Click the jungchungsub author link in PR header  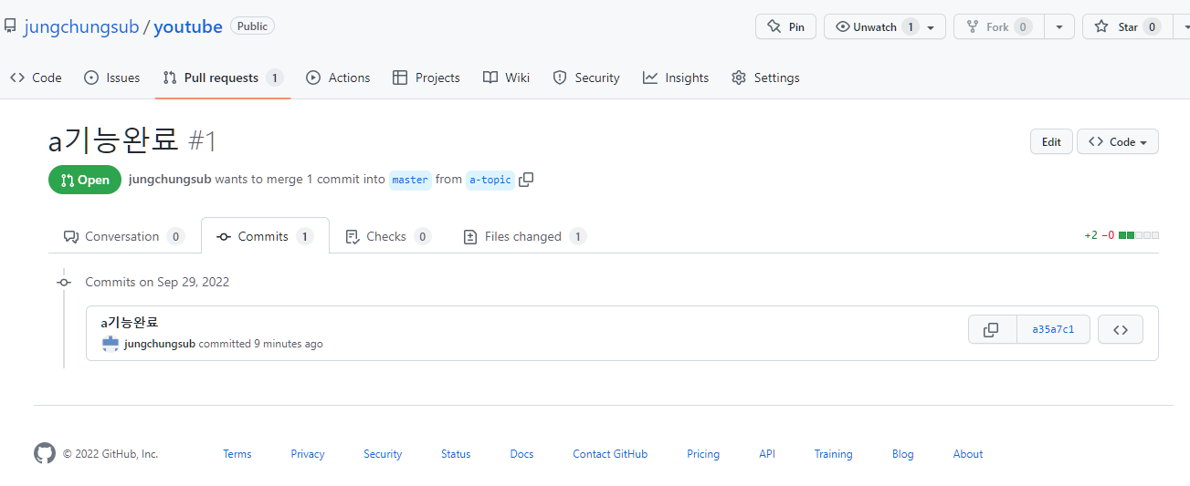(170, 180)
